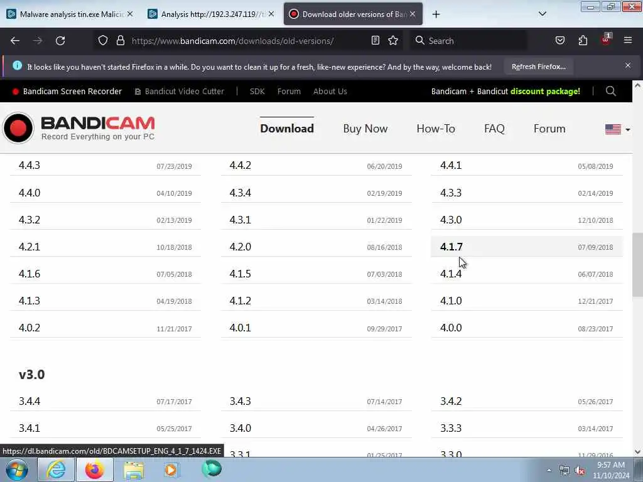Click the network tray icon

[x=565, y=471]
